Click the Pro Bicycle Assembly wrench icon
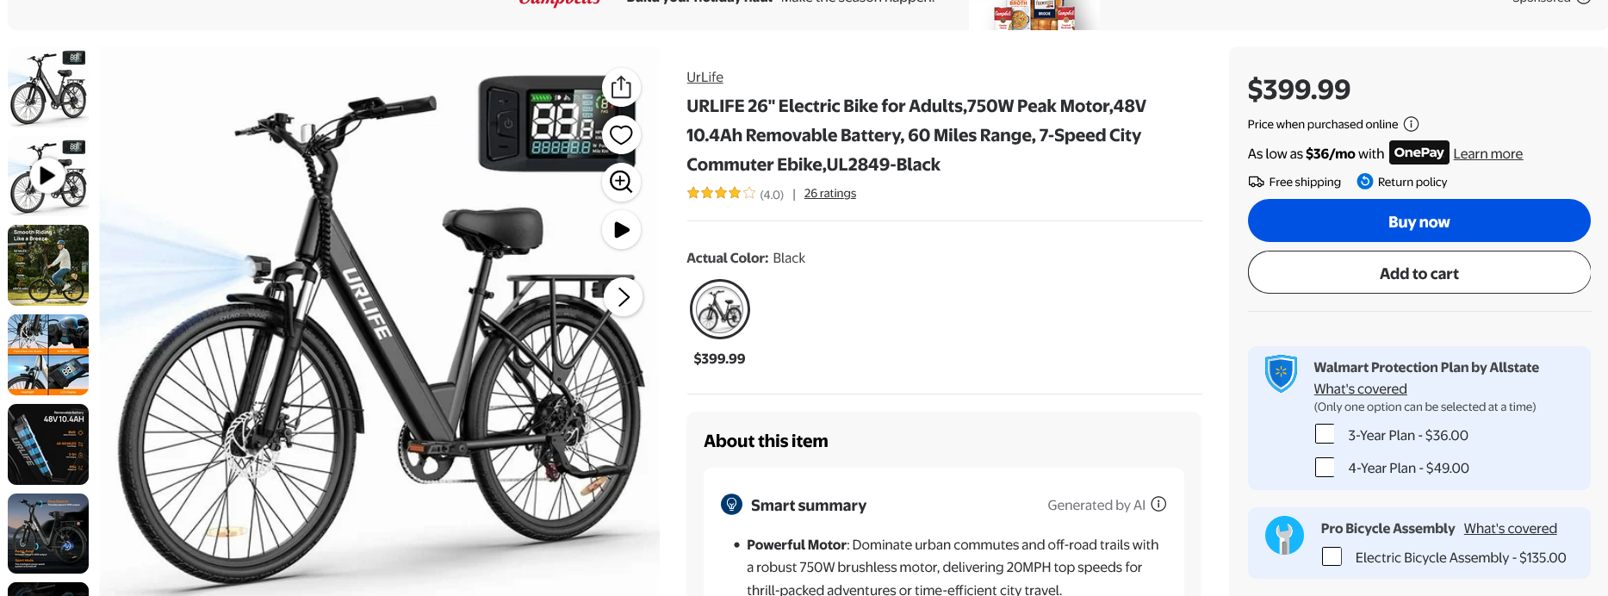 [1284, 535]
